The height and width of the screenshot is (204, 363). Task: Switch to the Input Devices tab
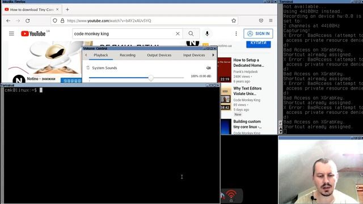point(194,55)
